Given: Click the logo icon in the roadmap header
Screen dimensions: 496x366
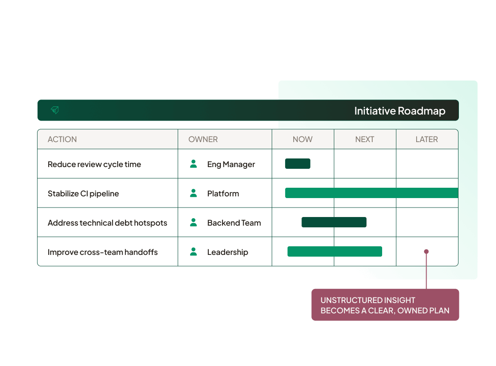Looking at the screenshot, I should pyautogui.click(x=55, y=110).
